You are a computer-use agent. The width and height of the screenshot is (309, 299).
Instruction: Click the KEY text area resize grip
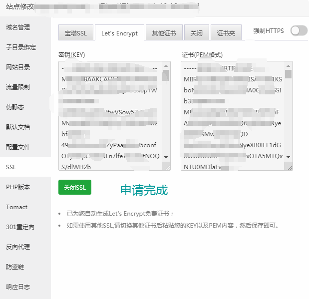tap(168, 168)
